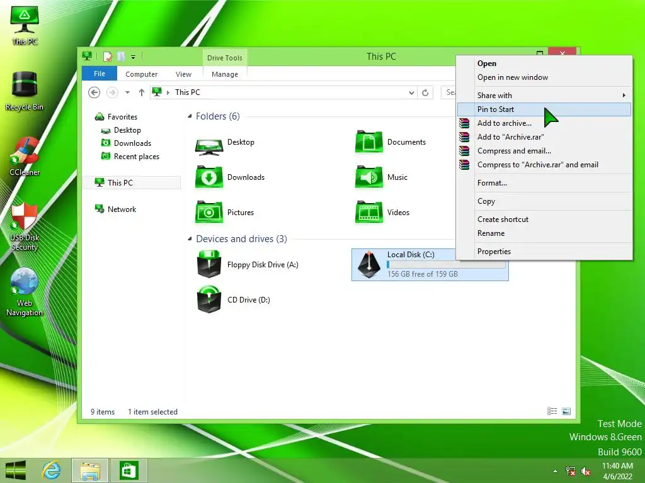The width and height of the screenshot is (645, 483).
Task: Choose Open in new window
Action: pos(544,77)
